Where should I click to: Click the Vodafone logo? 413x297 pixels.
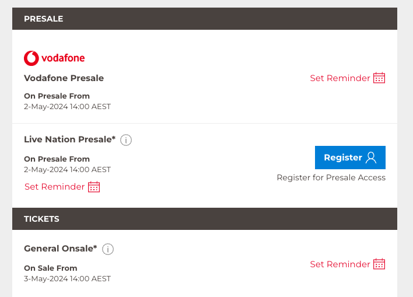tap(54, 58)
